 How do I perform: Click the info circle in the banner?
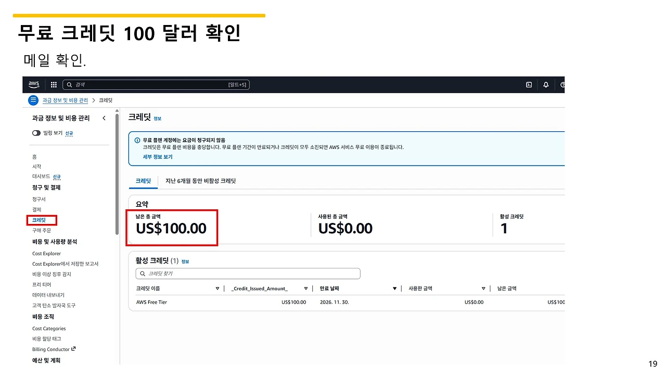[x=137, y=141]
